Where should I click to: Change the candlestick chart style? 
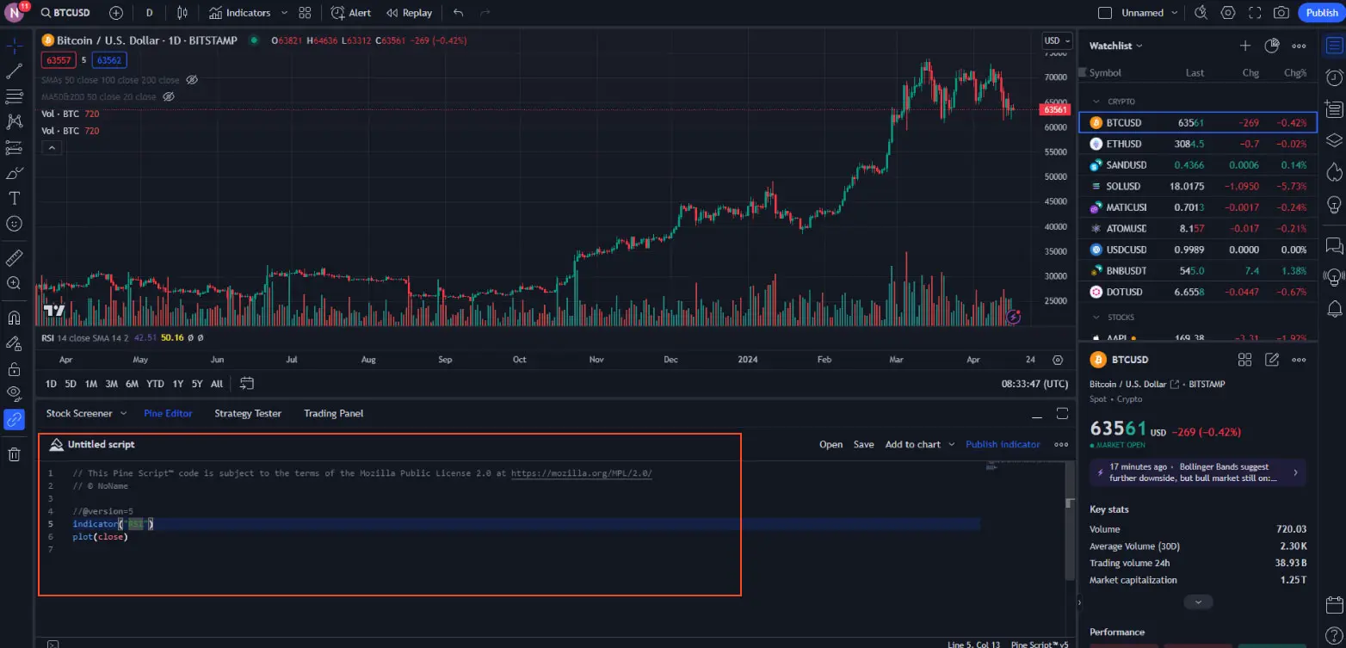point(182,13)
